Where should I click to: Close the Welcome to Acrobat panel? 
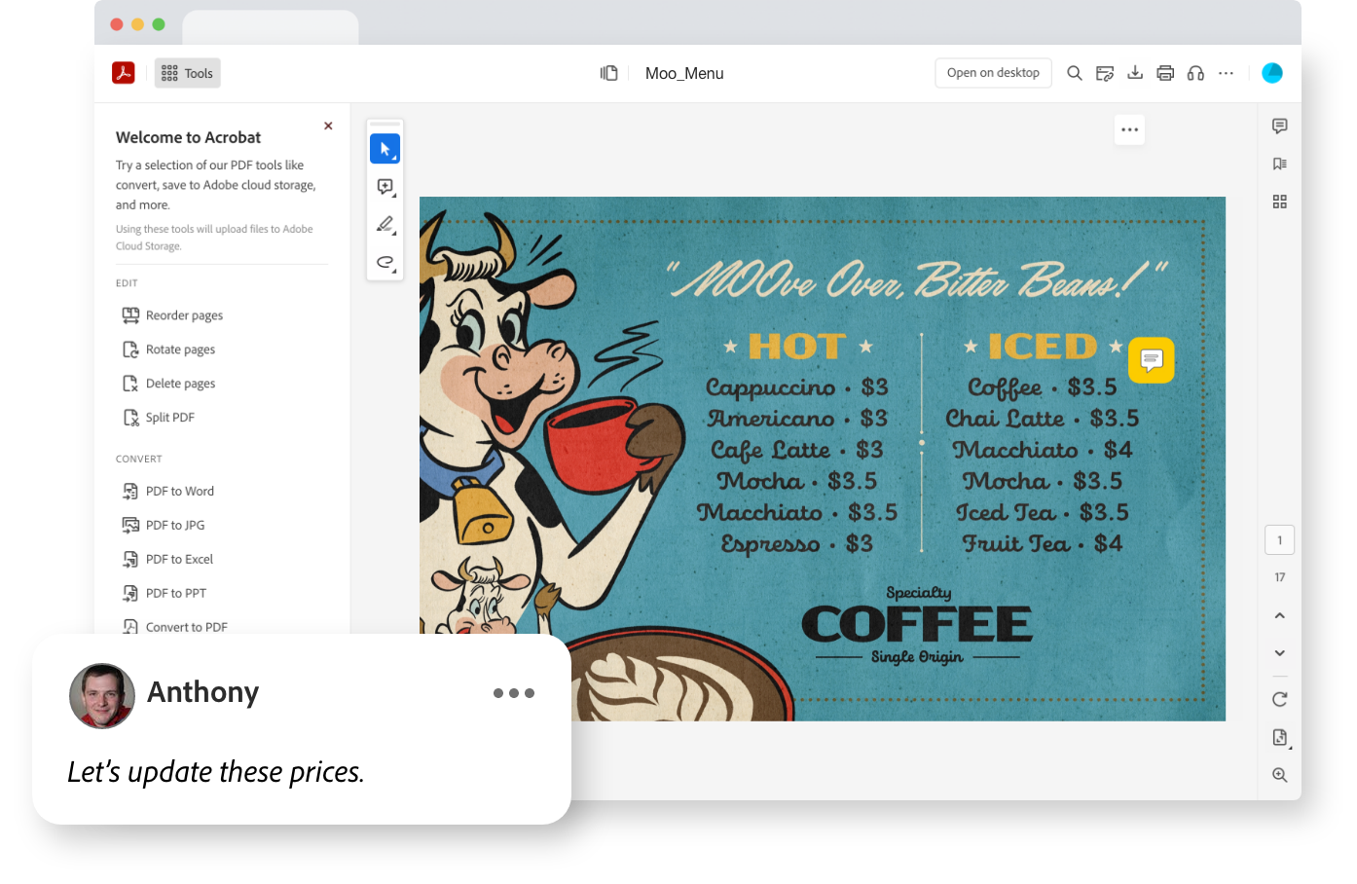pos(328,126)
